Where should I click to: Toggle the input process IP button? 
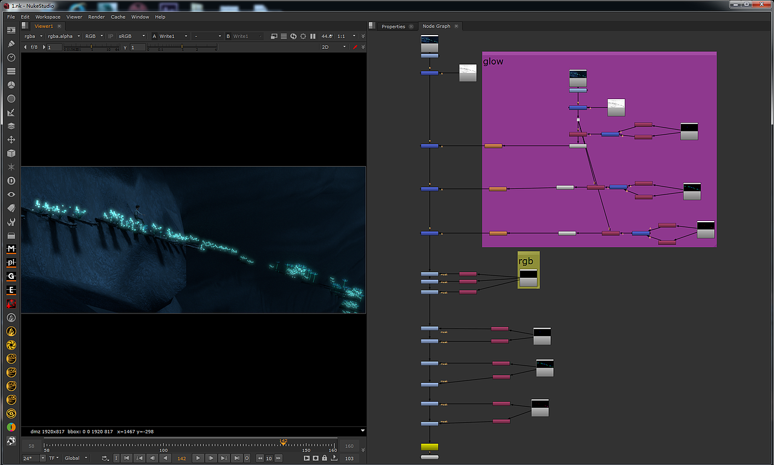[x=111, y=36]
